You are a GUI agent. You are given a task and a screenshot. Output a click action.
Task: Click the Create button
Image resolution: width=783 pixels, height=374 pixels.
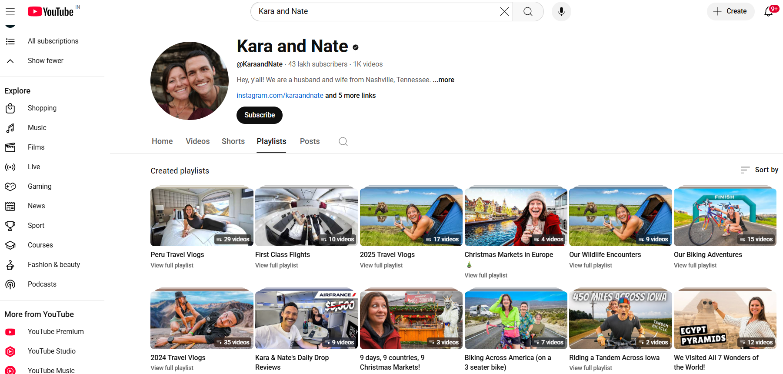[x=730, y=11]
